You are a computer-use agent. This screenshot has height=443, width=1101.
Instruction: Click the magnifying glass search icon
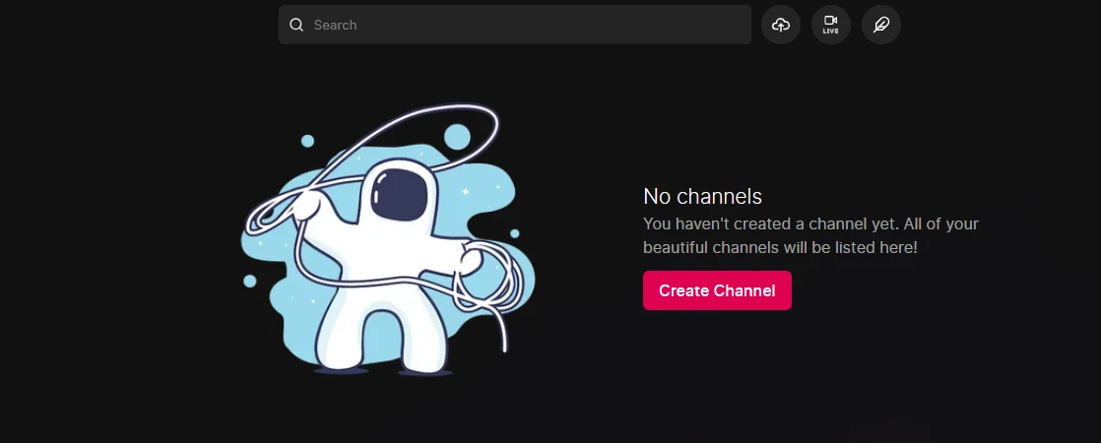point(296,25)
